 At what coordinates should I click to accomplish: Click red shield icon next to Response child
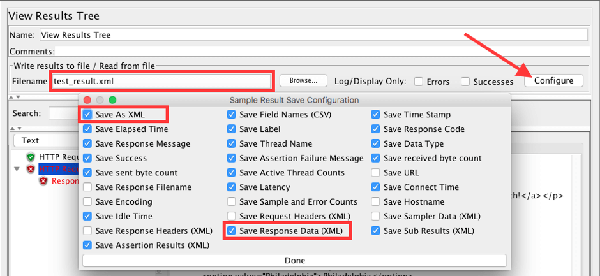coord(43,181)
